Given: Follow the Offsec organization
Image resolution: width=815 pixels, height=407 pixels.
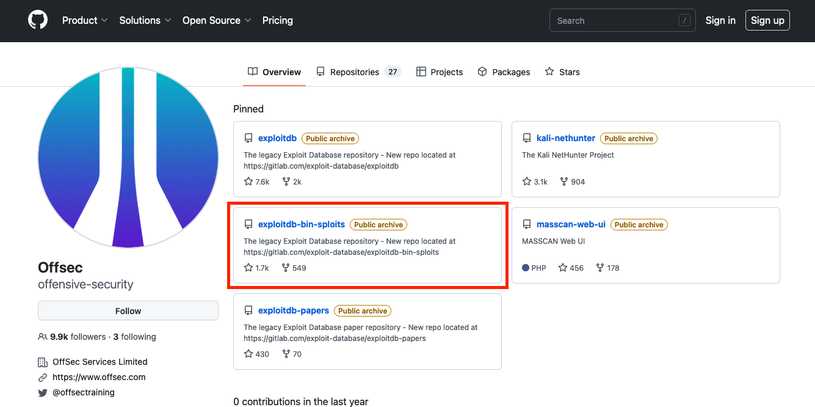Looking at the screenshot, I should pyautogui.click(x=128, y=310).
